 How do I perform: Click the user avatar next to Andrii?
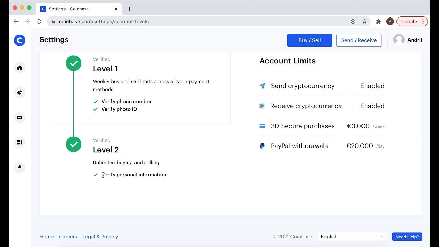(399, 40)
